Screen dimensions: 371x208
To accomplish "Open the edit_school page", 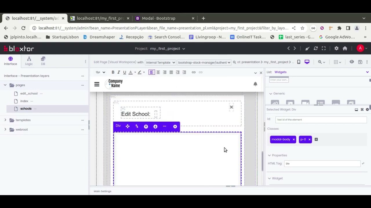I will 29,94.
